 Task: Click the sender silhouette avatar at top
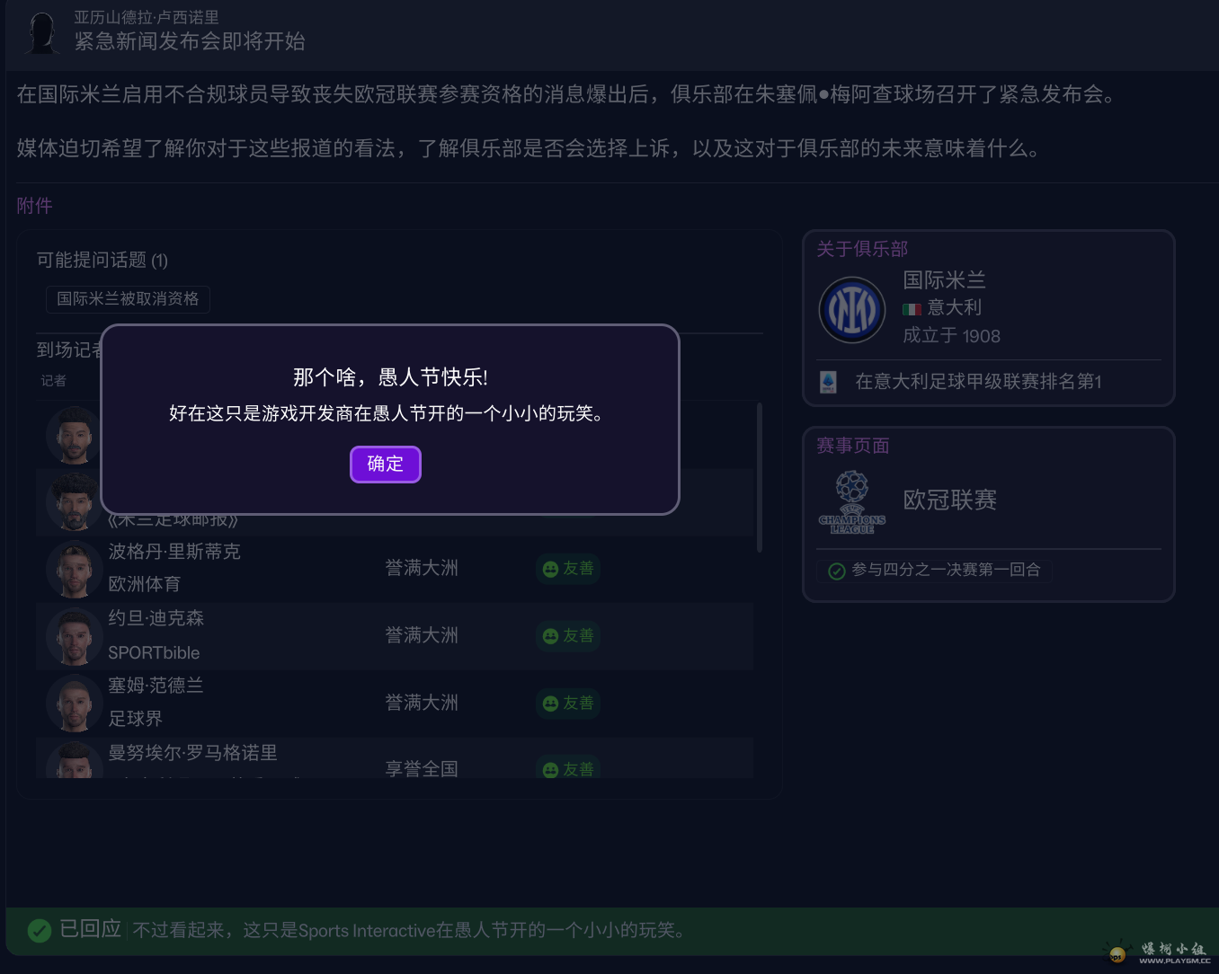pyautogui.click(x=41, y=32)
